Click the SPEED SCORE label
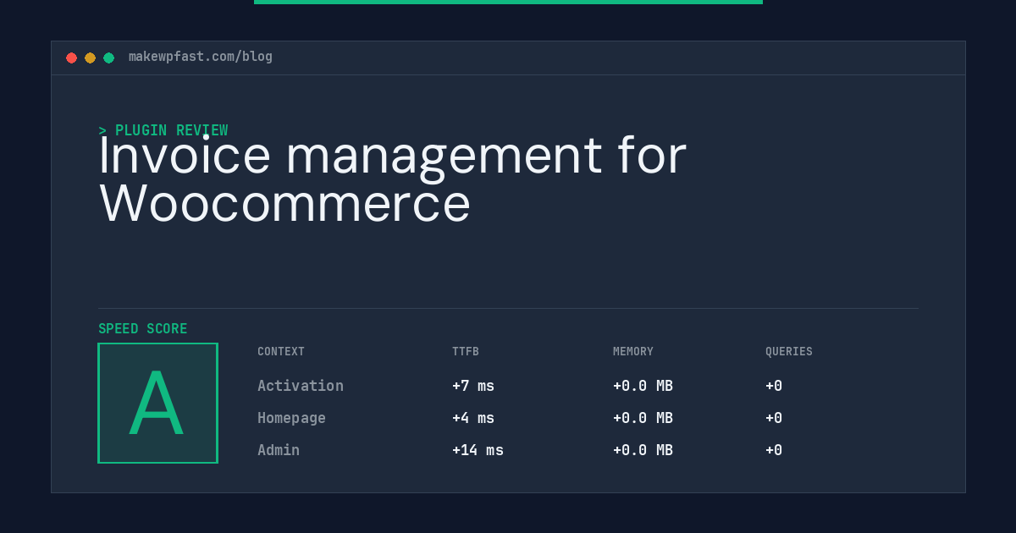The height and width of the screenshot is (533, 1016). click(x=143, y=329)
